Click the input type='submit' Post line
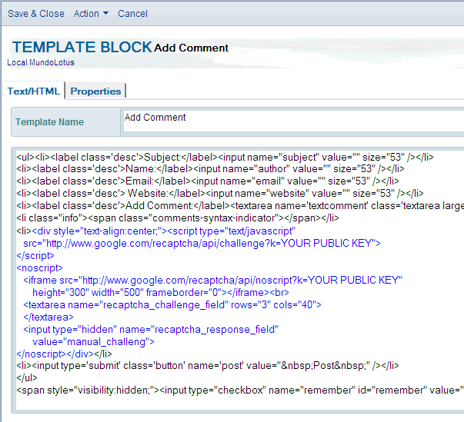Viewport: 464px width, 422px height. point(208,366)
